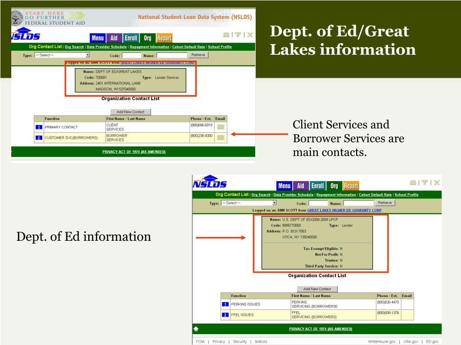Click the help question mark icon in bottom screenshot
Screen dimensions: 461x345
[425, 183]
